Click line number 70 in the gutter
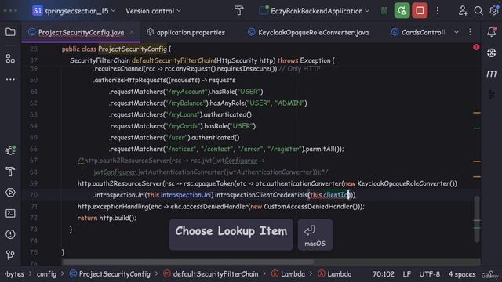The height and width of the screenshot is (282, 502). [x=33, y=195]
